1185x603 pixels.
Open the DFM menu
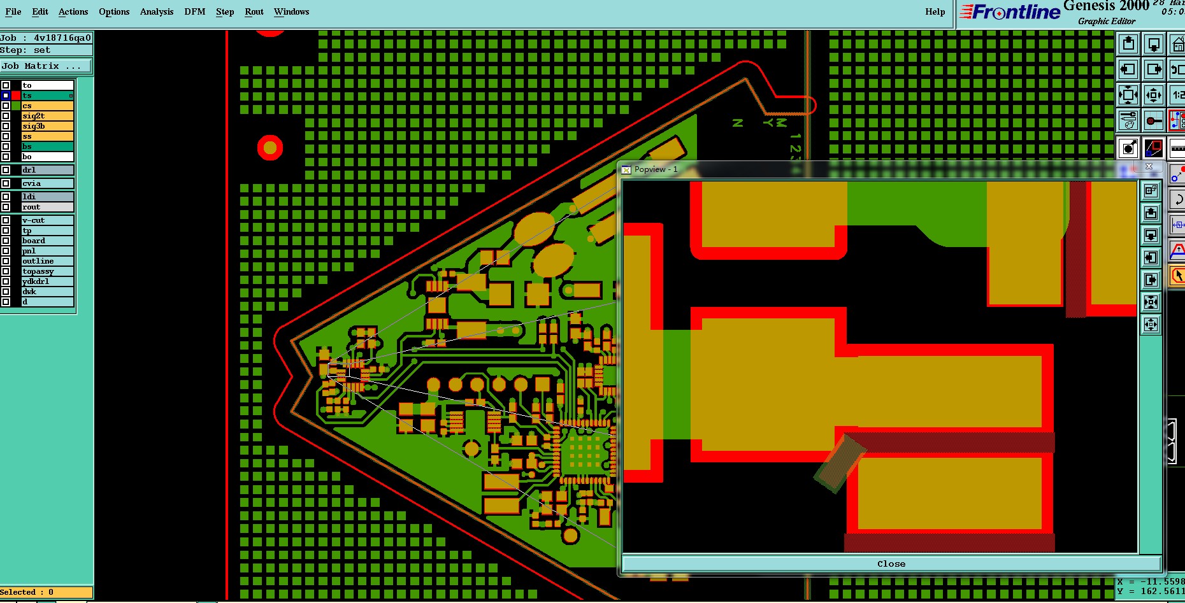pyautogui.click(x=195, y=11)
